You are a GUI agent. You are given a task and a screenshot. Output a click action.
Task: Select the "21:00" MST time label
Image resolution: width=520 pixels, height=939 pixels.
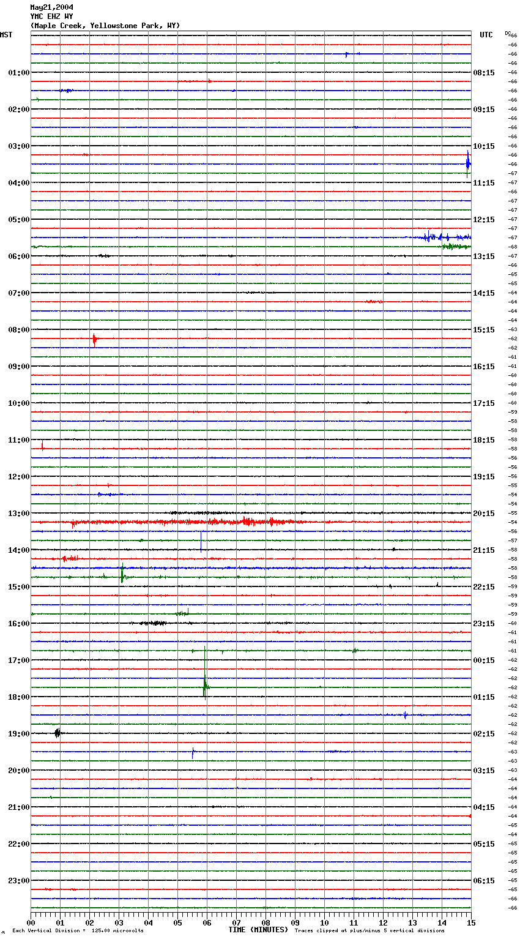click(x=19, y=807)
